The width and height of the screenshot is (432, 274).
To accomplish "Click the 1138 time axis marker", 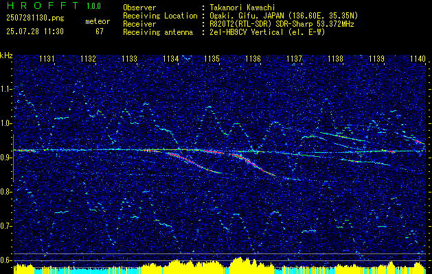I will (336, 58).
